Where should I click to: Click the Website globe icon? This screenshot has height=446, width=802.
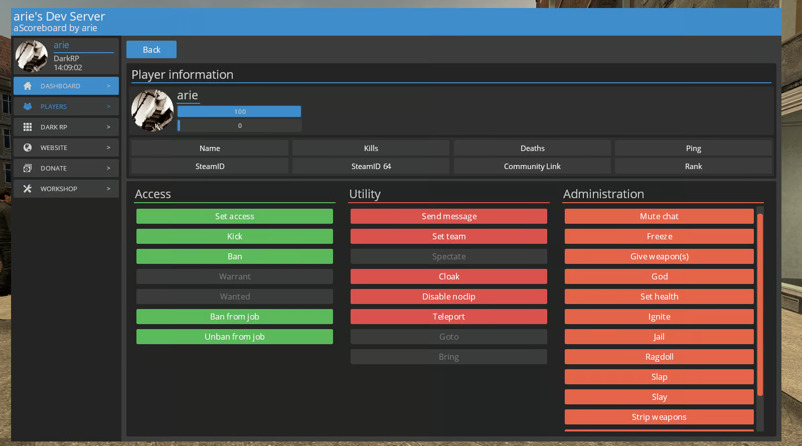28,147
